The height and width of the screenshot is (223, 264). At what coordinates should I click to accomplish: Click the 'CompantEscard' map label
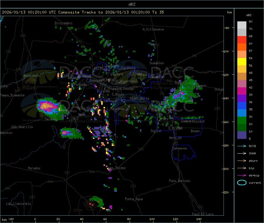pos(193,121)
